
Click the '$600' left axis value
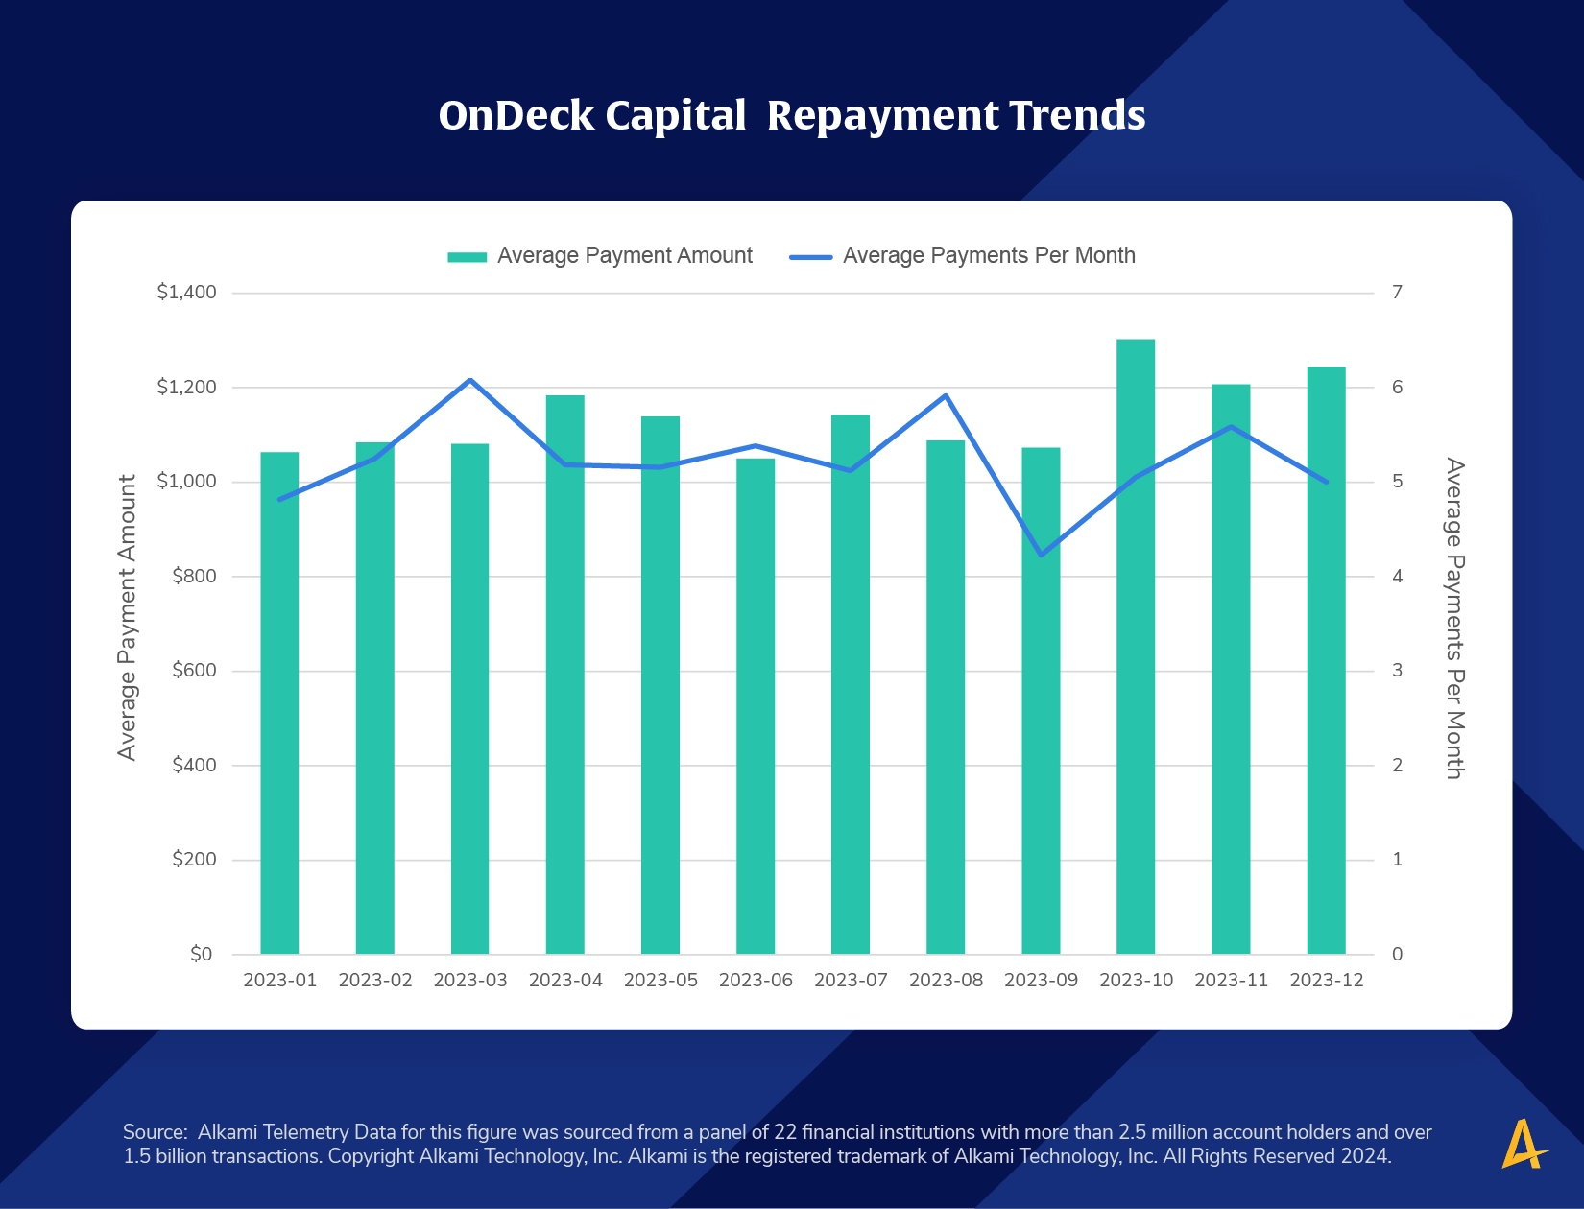tap(195, 671)
